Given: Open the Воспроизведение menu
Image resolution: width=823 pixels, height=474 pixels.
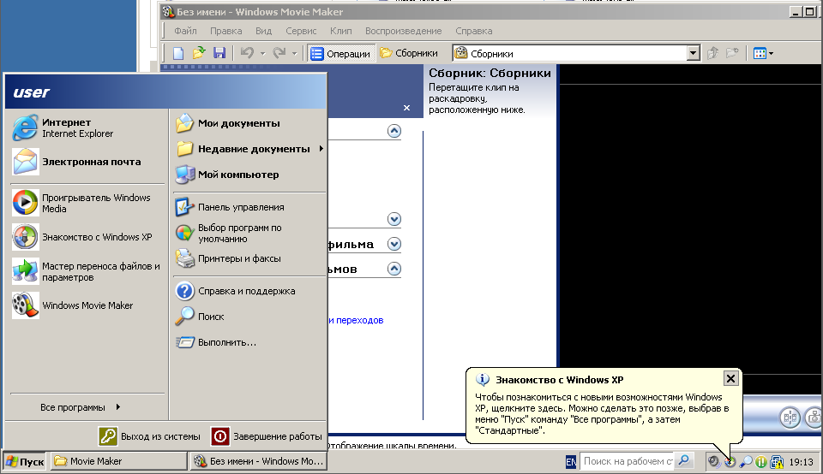Looking at the screenshot, I should point(403,31).
